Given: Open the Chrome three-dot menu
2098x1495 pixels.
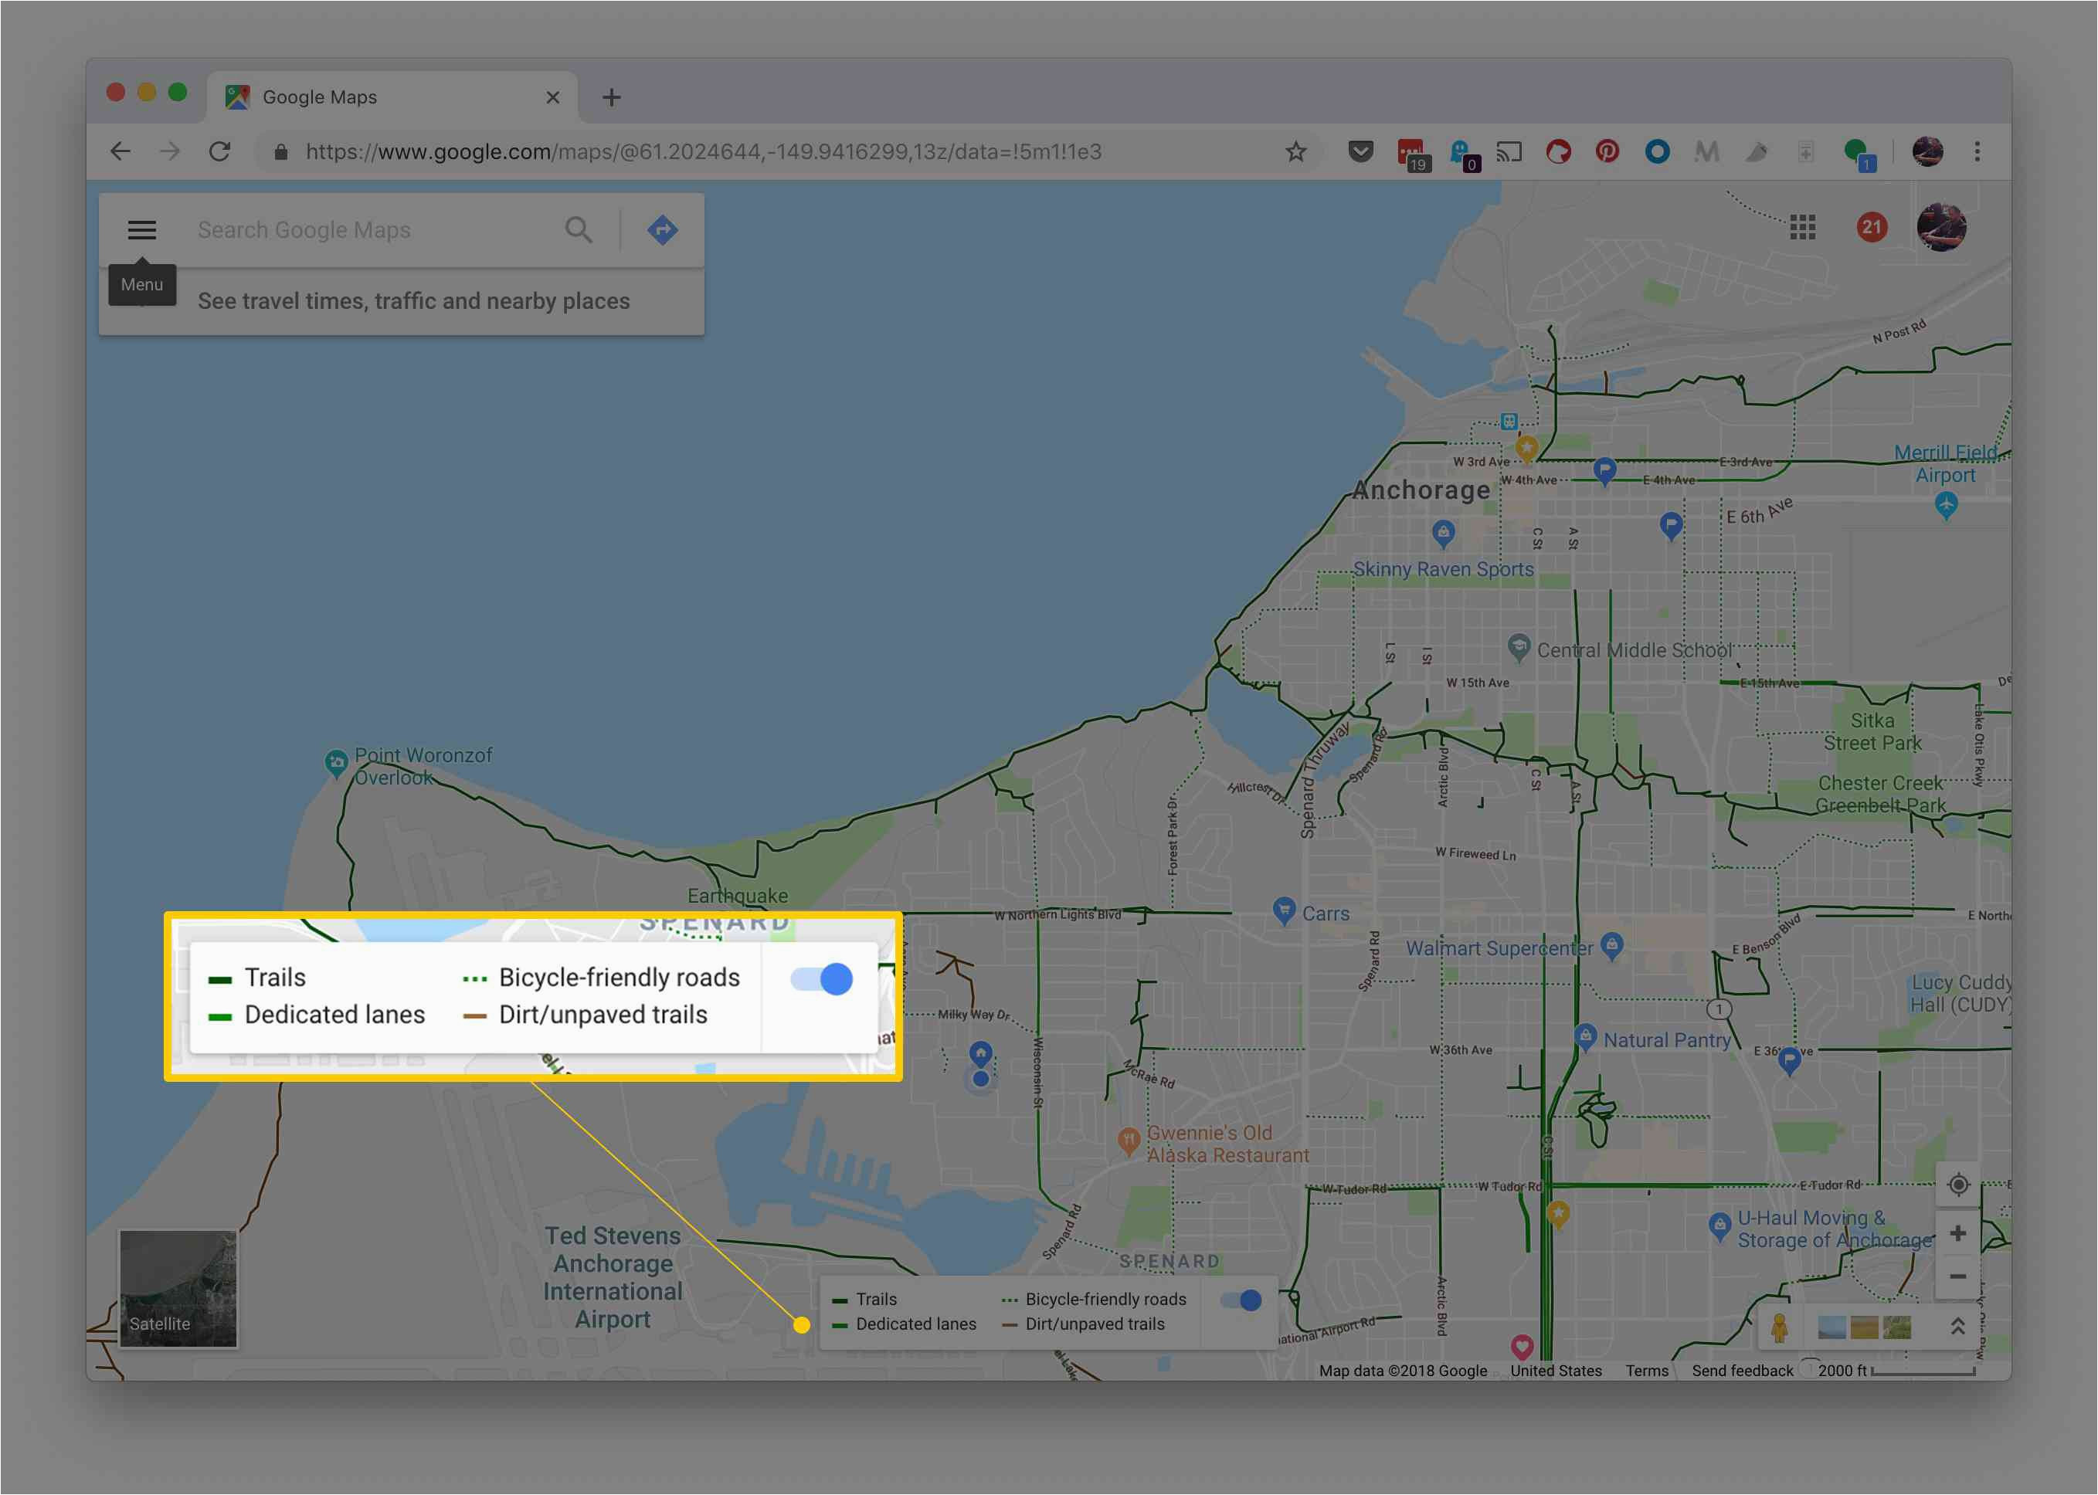Looking at the screenshot, I should coord(1977,152).
